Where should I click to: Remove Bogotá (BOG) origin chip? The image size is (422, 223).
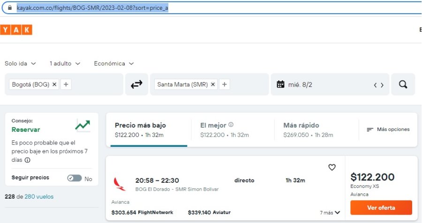coord(54,84)
